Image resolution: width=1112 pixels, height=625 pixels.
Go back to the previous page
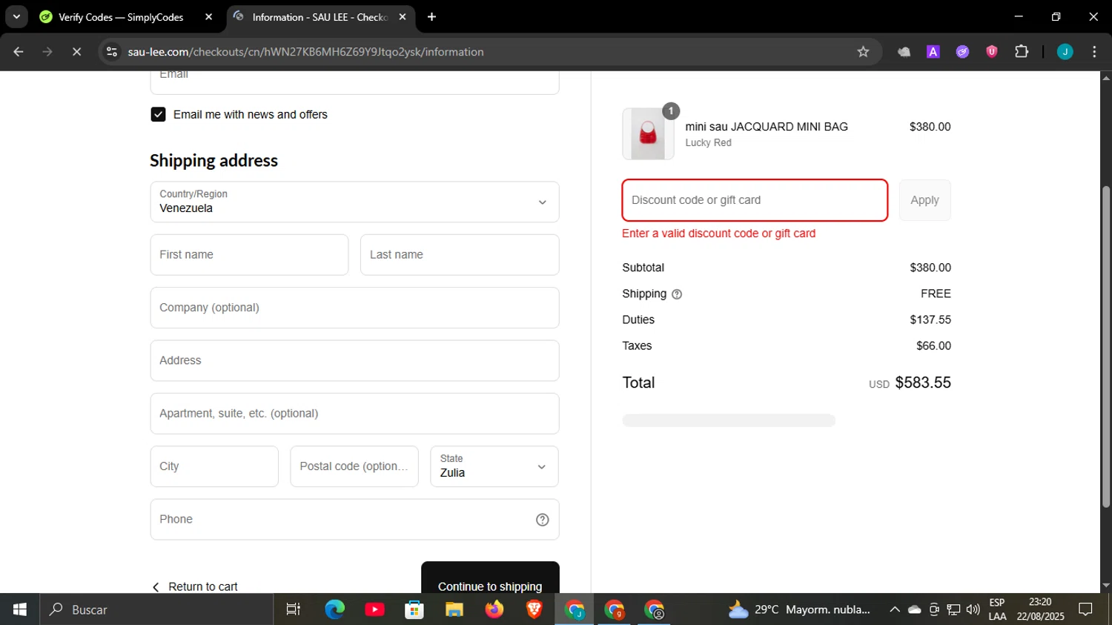[x=19, y=52]
